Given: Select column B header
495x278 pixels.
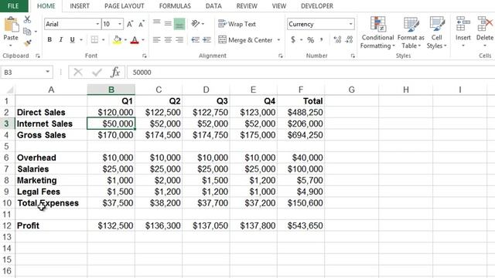Looking at the screenshot, I should [111, 90].
